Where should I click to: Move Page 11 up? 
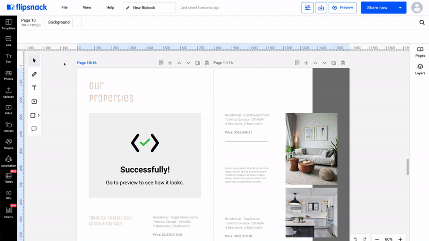click(315, 63)
